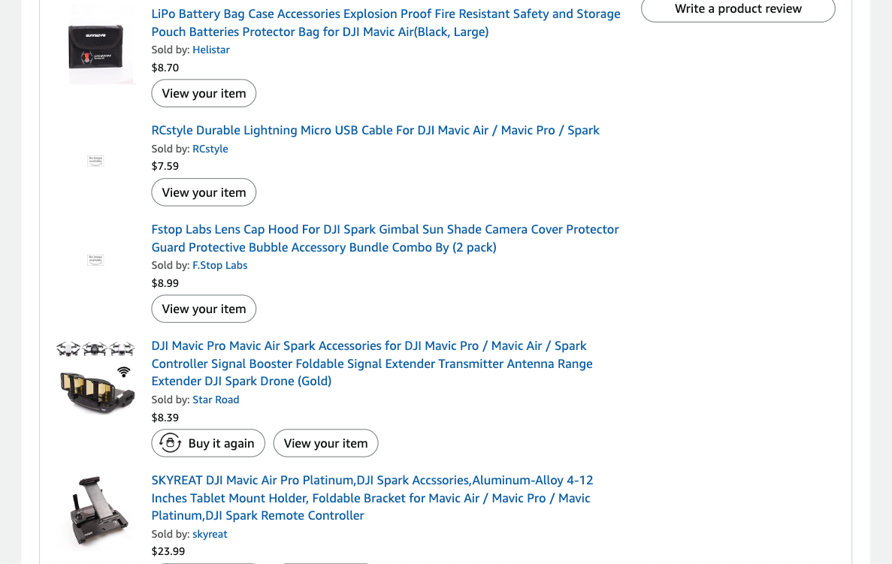This screenshot has height=564, width=892.
Task: Click the gold signal booster thumbnail
Action: (x=95, y=379)
